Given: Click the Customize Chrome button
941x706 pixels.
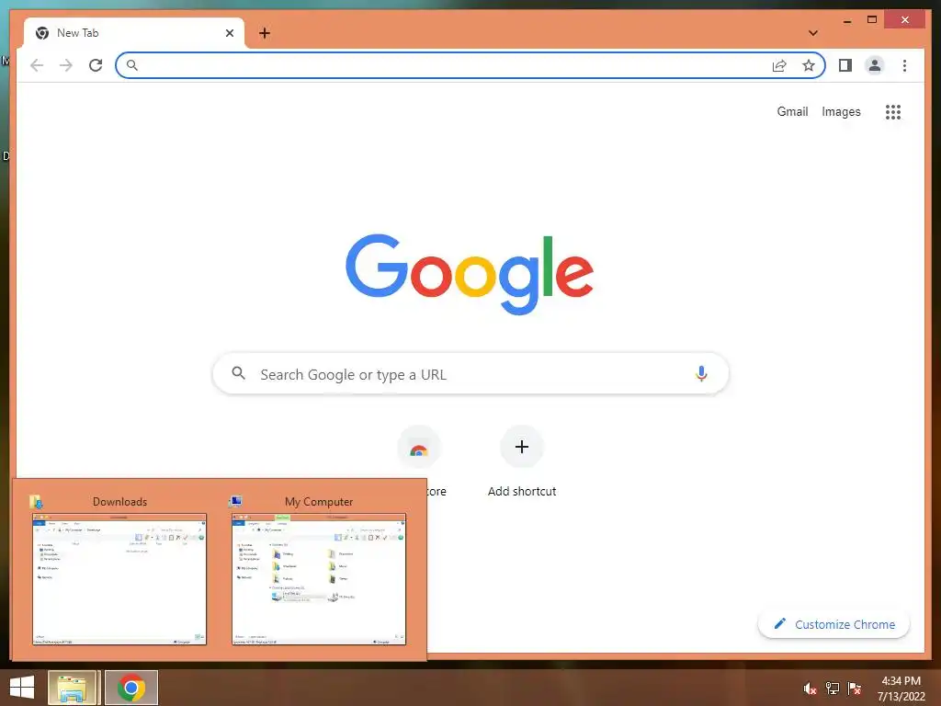Looking at the screenshot, I should (x=833, y=624).
